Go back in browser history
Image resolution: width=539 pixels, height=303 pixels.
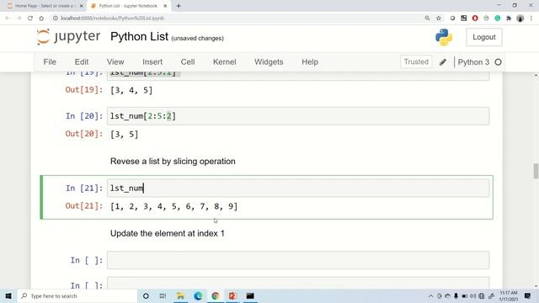coord(8,19)
